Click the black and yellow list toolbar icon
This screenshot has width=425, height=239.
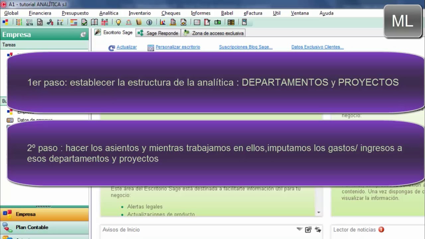pos(231,22)
